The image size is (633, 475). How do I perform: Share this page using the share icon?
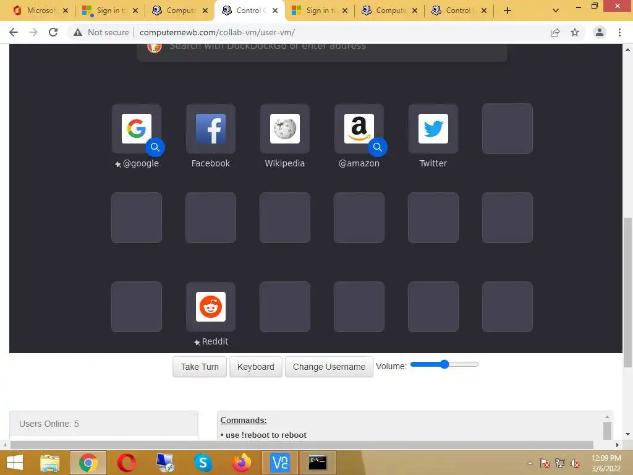555,32
